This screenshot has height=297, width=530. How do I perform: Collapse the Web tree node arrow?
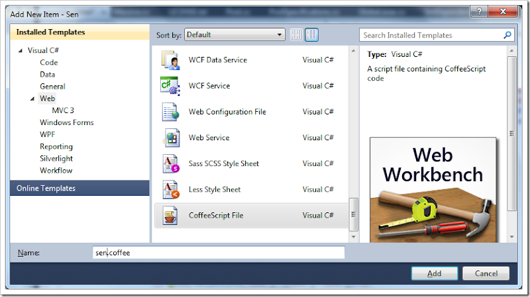[32, 99]
